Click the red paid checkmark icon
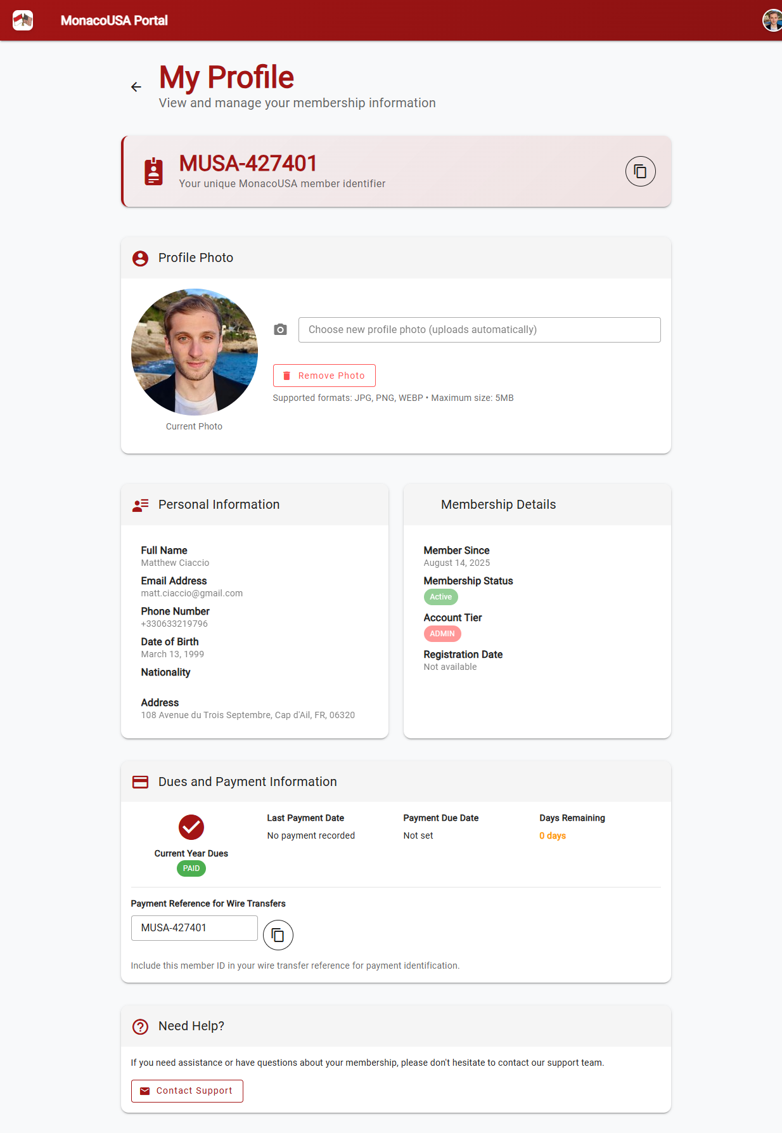This screenshot has height=1133, width=782. click(191, 827)
